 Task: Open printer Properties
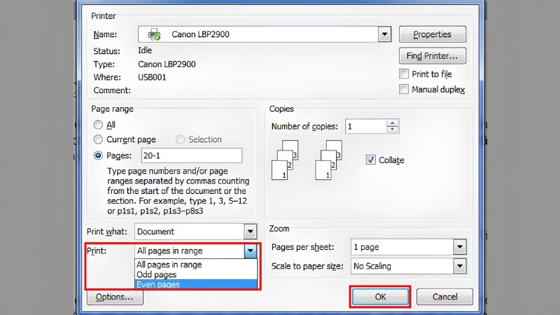[x=432, y=34]
